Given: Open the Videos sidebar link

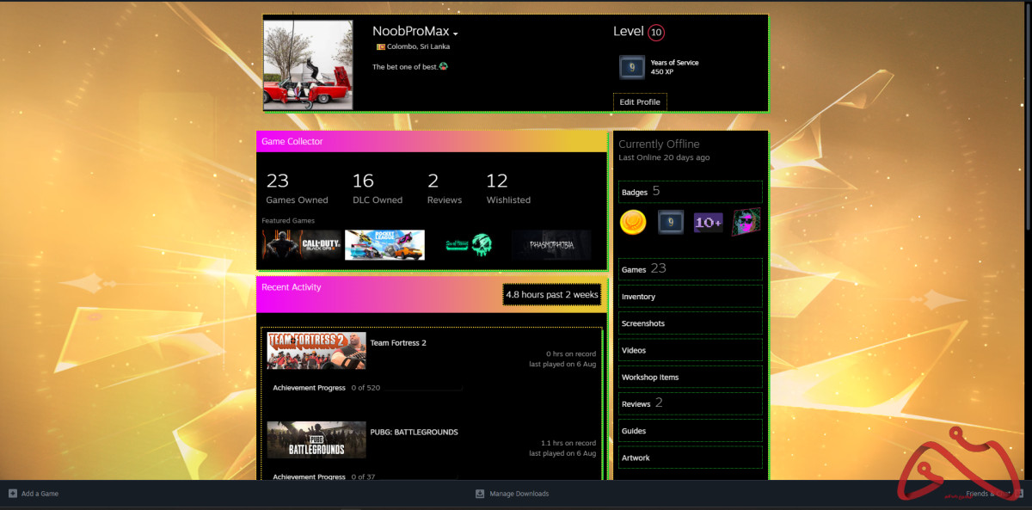Looking at the screenshot, I should [691, 350].
